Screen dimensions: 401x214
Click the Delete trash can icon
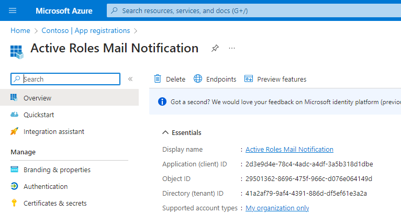(158, 79)
